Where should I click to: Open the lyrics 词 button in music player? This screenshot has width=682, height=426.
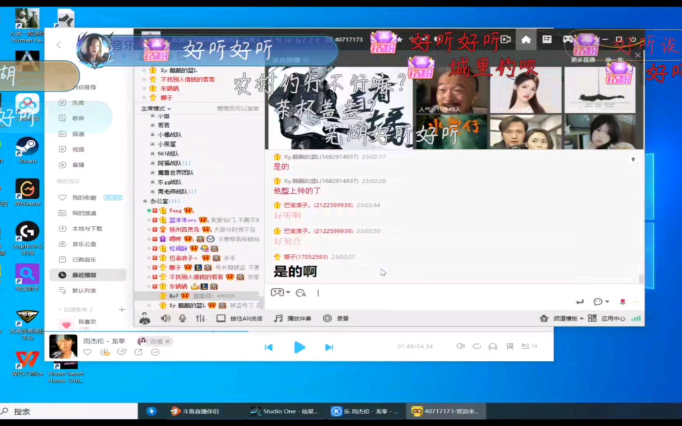point(510,346)
